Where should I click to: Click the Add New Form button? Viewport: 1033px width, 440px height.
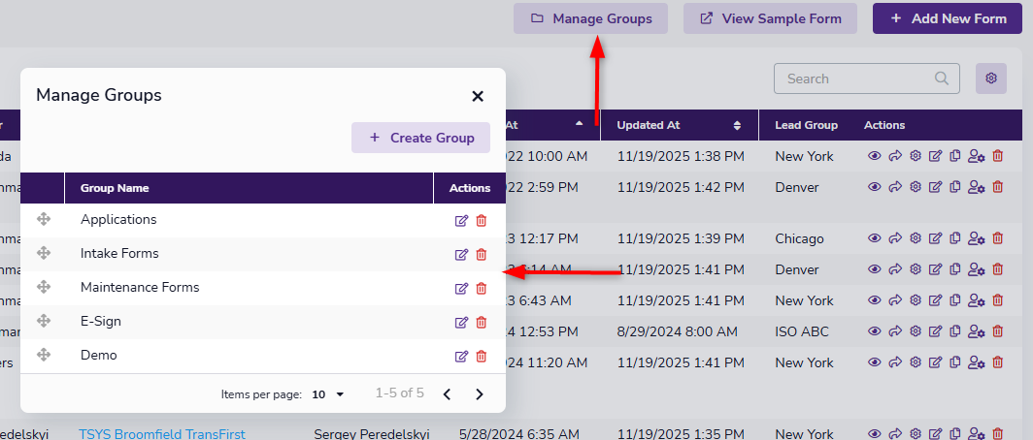pos(947,18)
